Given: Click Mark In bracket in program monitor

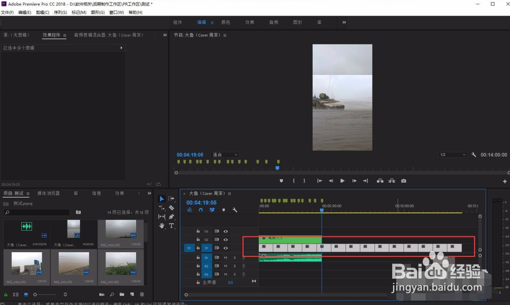Looking at the screenshot, I should pos(294,181).
